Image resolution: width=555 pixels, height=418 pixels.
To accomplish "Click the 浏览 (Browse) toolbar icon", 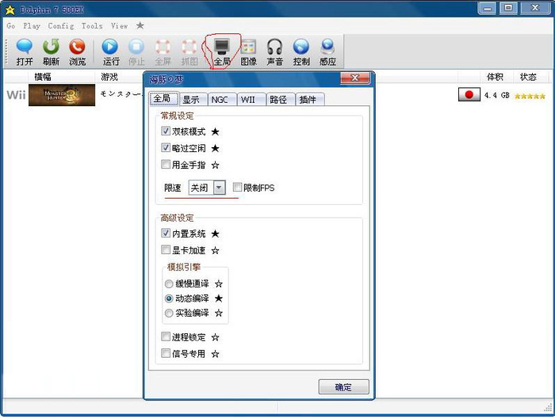I will (x=77, y=51).
